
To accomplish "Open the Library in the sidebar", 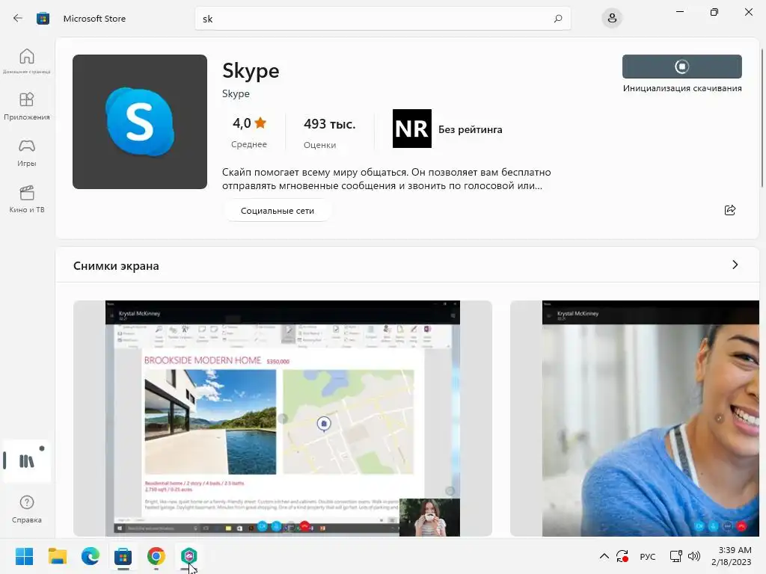I will point(26,460).
